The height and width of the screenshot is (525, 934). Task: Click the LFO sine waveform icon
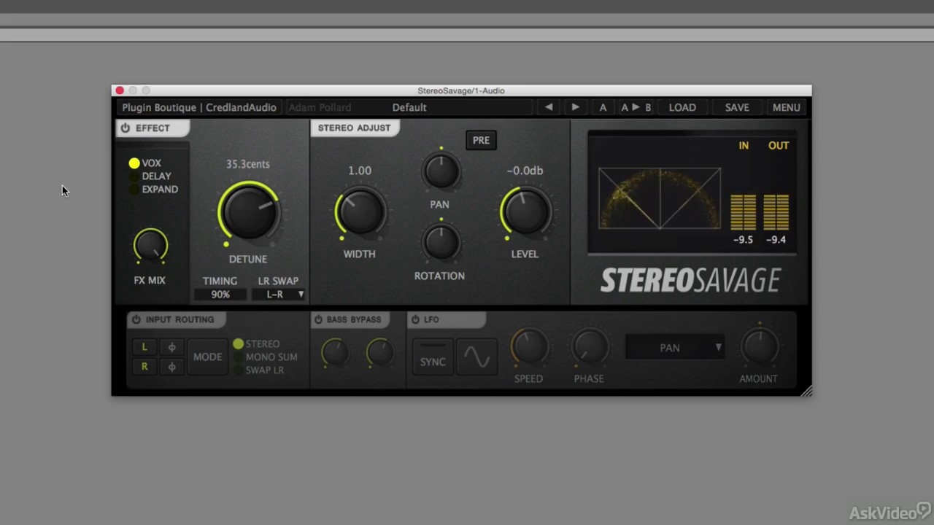(x=476, y=357)
